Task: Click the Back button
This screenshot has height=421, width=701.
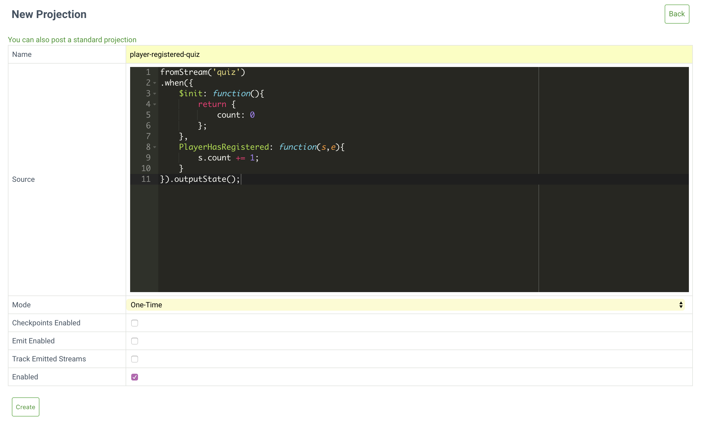Action: 676,14
